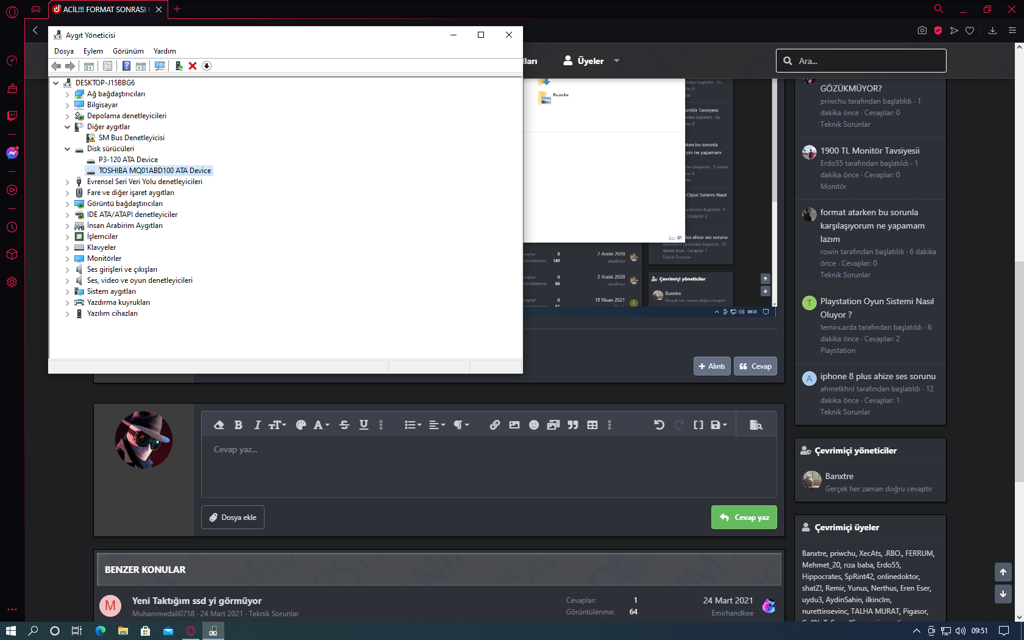
Task: Open Properties via toolbar icon in Device Manager
Action: (107, 66)
